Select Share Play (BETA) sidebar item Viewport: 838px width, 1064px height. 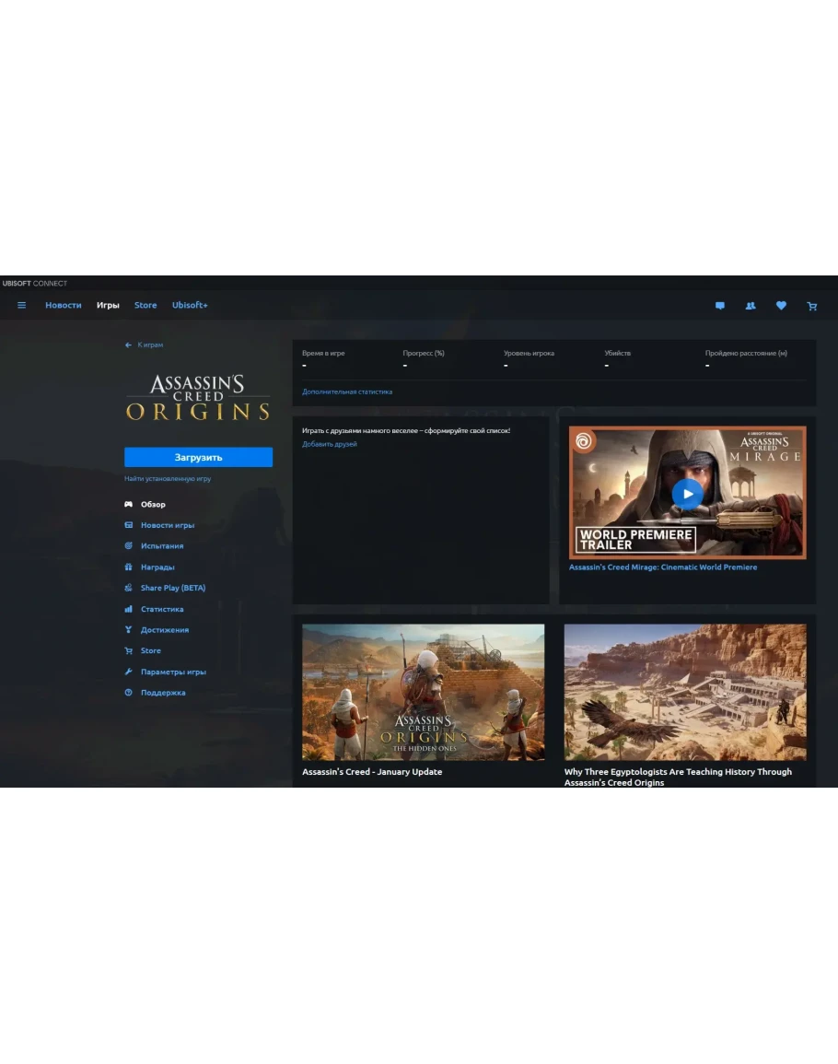pos(172,588)
